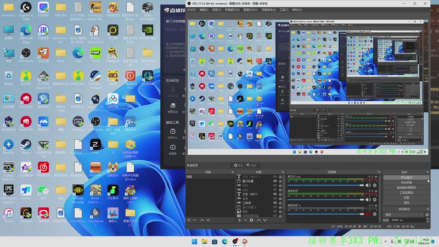Viewport: 439px width, 247px height.
Task: Unmute the red 桌面音频 2 speaker icon
Action: point(368,214)
